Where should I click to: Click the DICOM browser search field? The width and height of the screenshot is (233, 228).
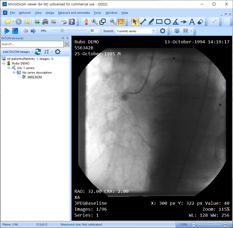[x=32, y=44]
